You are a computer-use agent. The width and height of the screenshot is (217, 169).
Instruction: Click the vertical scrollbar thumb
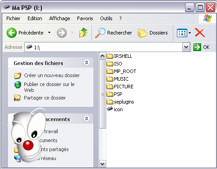coord(103,94)
